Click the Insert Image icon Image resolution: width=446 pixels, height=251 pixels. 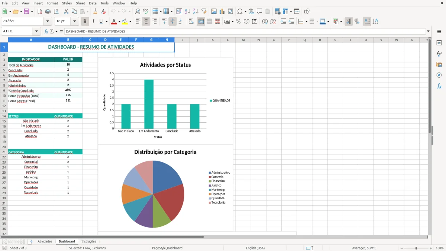pyautogui.click(x=214, y=12)
